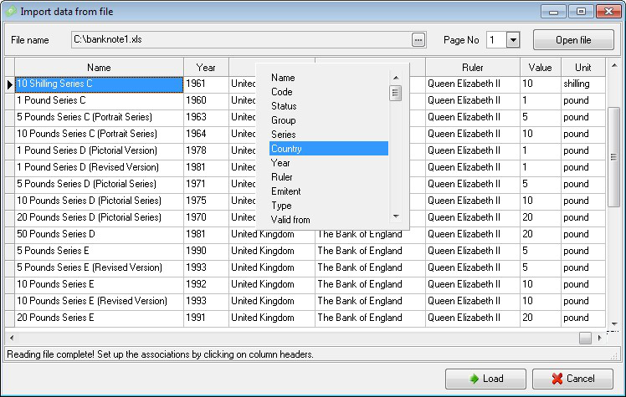The width and height of the screenshot is (626, 397).
Task: Click the Page No value field
Action: [496, 40]
